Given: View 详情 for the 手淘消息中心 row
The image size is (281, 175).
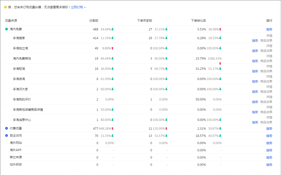Looking at the screenshot, I should pyautogui.click(x=269, y=117).
